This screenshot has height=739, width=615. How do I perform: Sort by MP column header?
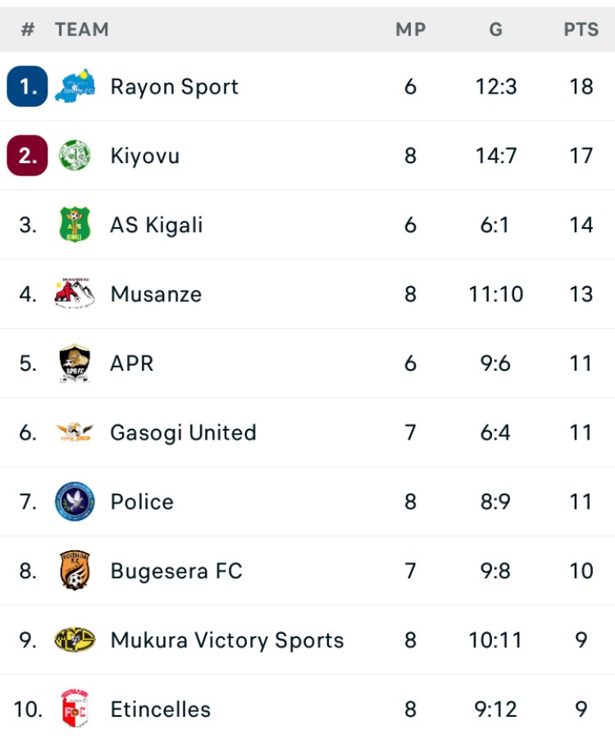[411, 30]
